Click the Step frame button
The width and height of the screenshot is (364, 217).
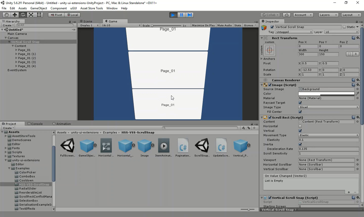(190, 15)
